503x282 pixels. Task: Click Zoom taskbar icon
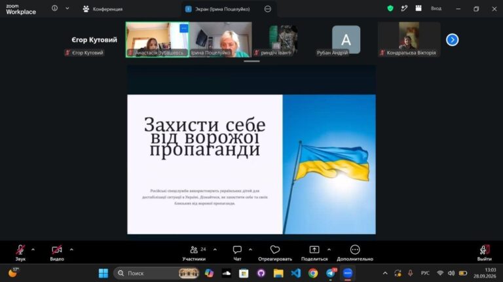pos(348,273)
